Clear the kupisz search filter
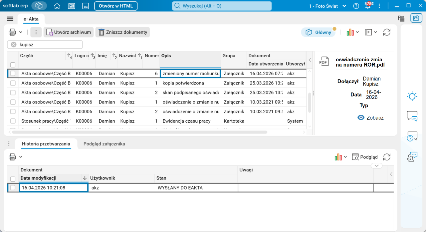 pos(14,44)
